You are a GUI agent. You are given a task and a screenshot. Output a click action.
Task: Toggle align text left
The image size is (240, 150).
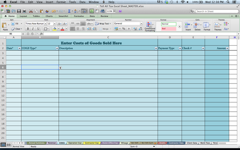[72, 29]
